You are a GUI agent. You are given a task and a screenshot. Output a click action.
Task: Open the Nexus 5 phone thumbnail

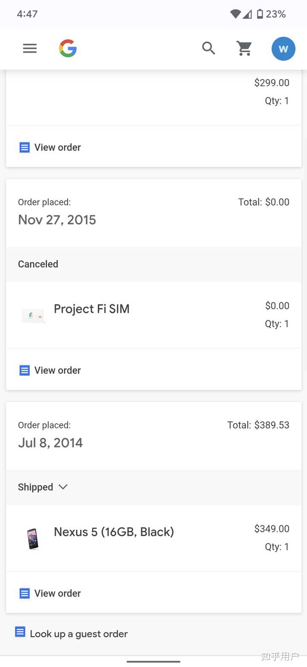tap(33, 538)
